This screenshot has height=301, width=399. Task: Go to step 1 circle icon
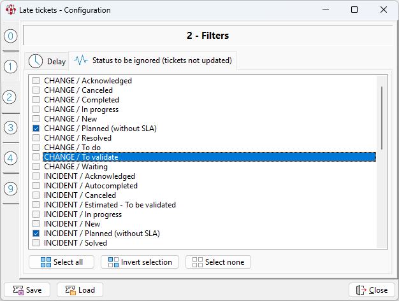11,66
